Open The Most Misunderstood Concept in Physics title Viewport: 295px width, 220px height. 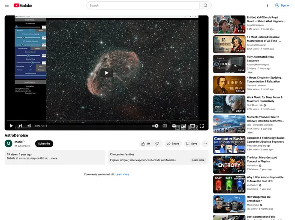[x=262, y=159]
